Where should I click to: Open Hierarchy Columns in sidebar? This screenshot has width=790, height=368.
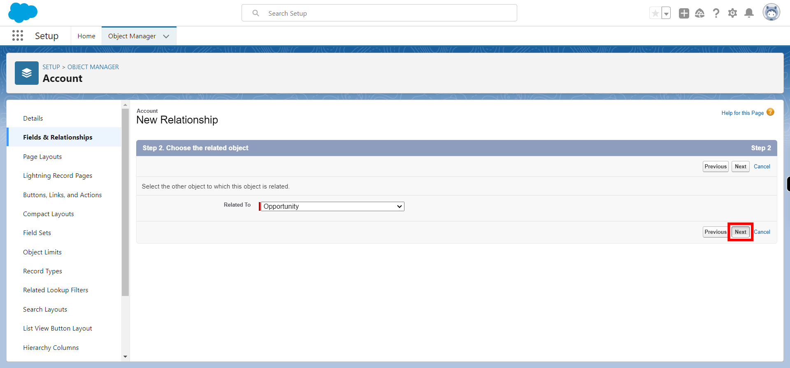click(x=51, y=348)
